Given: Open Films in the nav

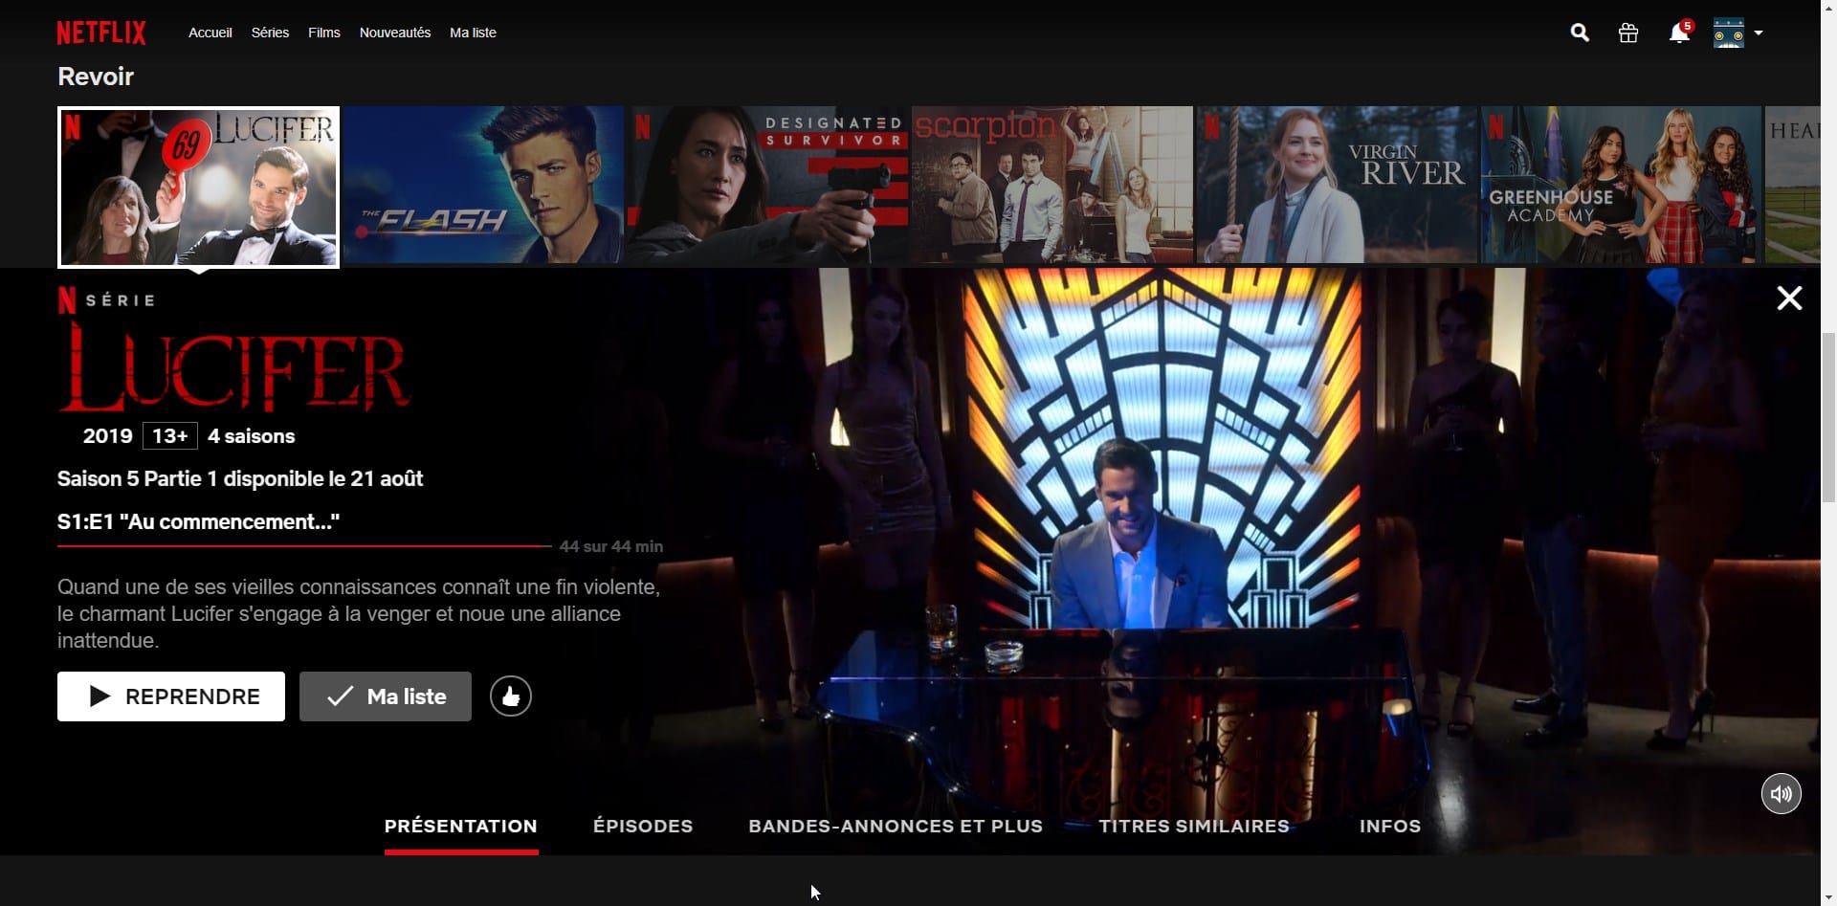Looking at the screenshot, I should point(324,33).
